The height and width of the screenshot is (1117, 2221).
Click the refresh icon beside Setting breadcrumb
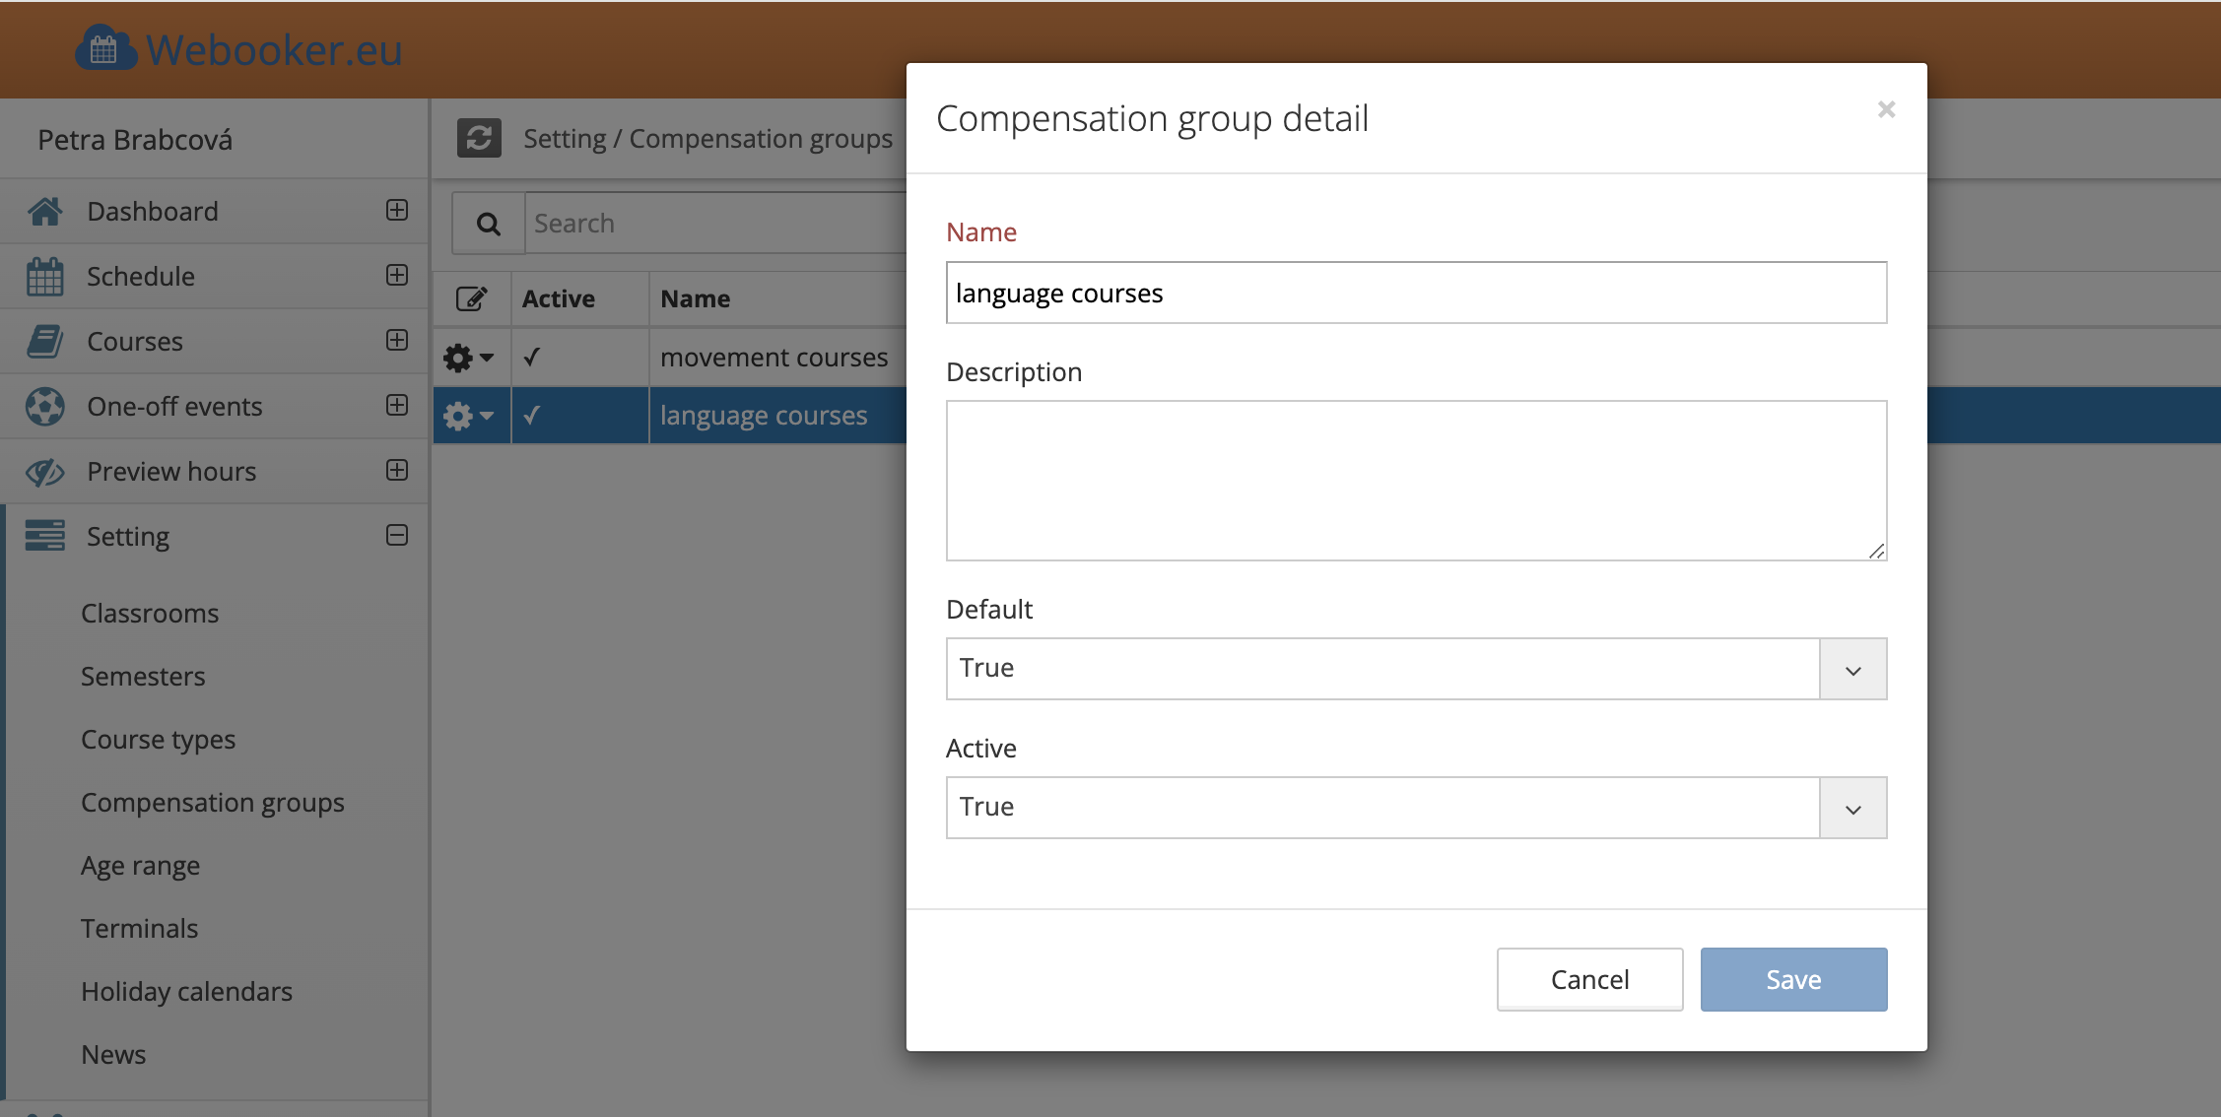pos(479,138)
